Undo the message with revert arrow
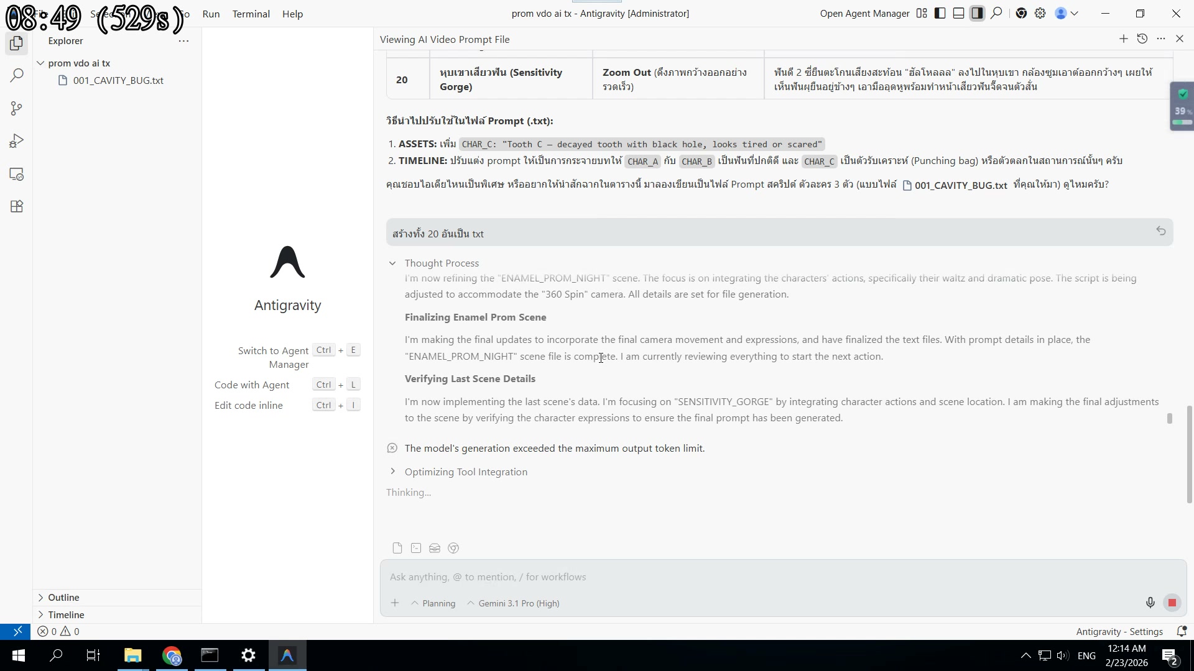Image resolution: width=1194 pixels, height=671 pixels. [1160, 231]
